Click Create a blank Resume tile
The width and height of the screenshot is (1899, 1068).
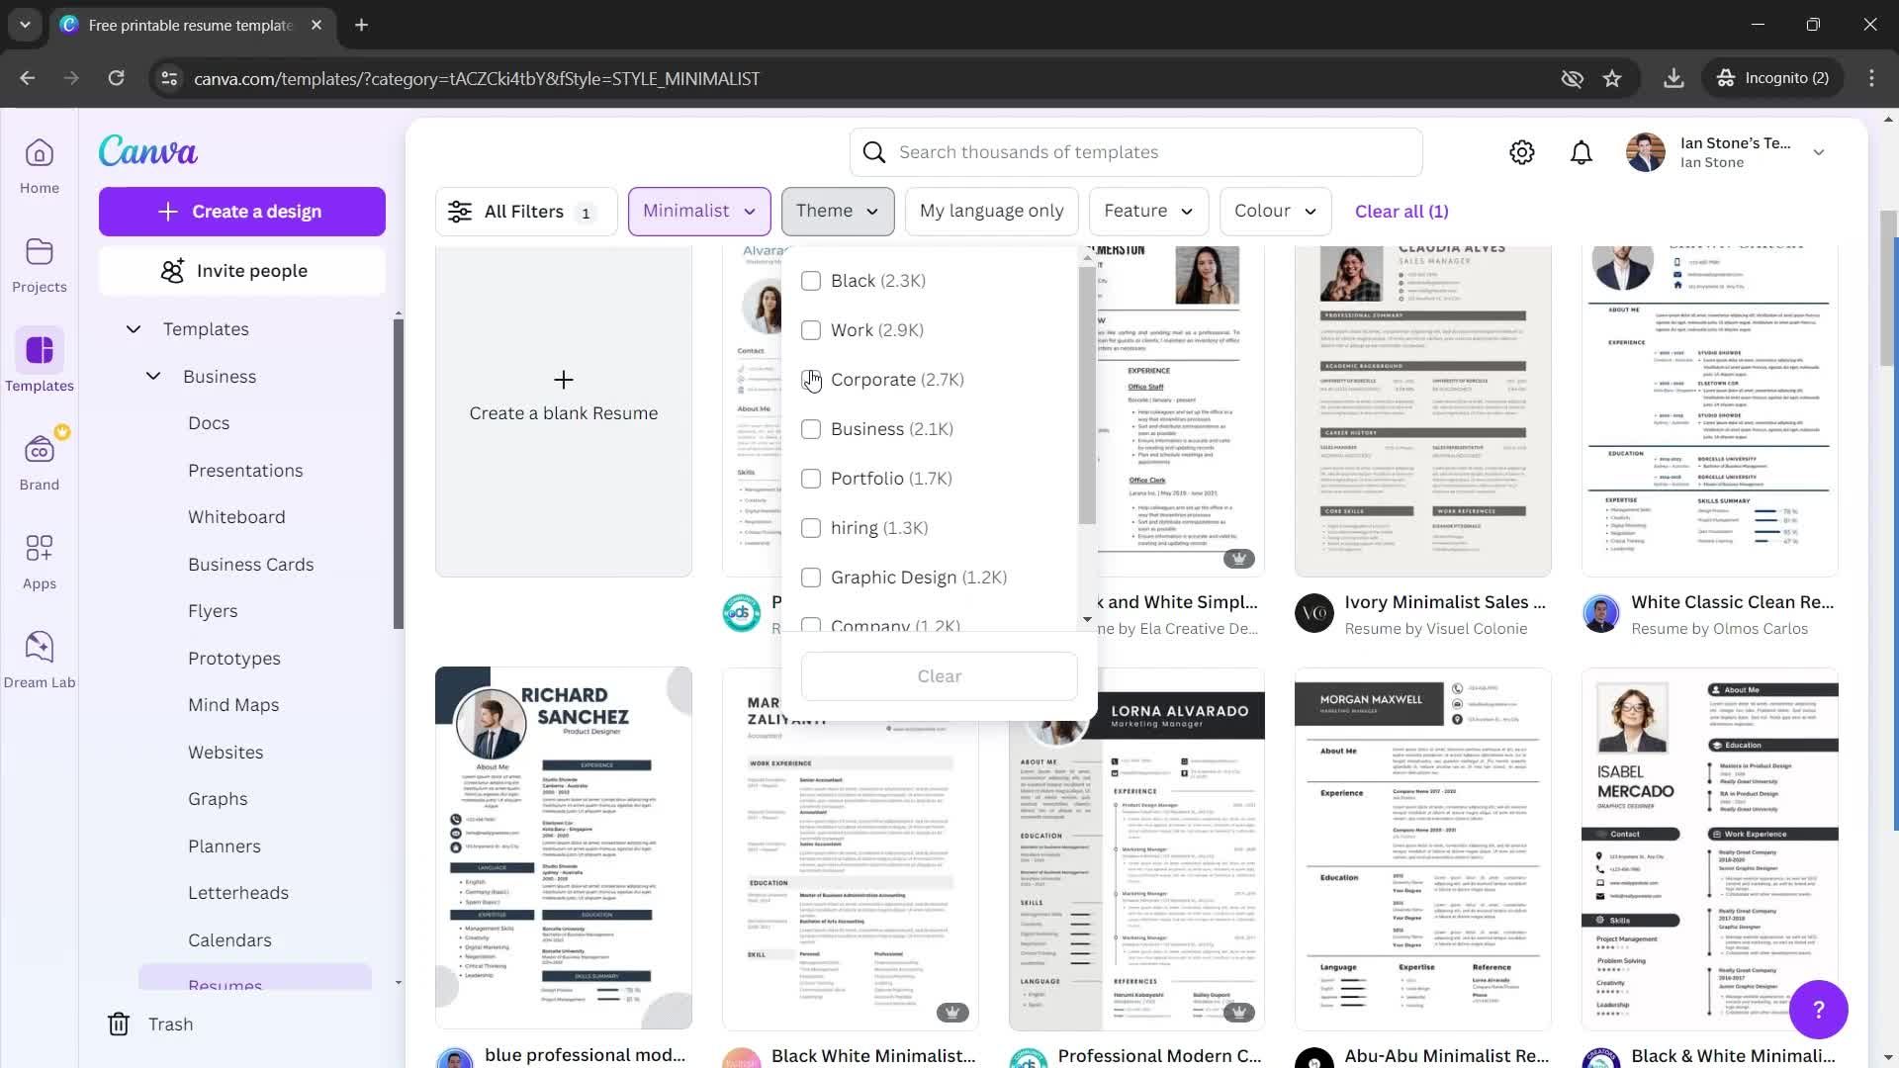point(564,410)
